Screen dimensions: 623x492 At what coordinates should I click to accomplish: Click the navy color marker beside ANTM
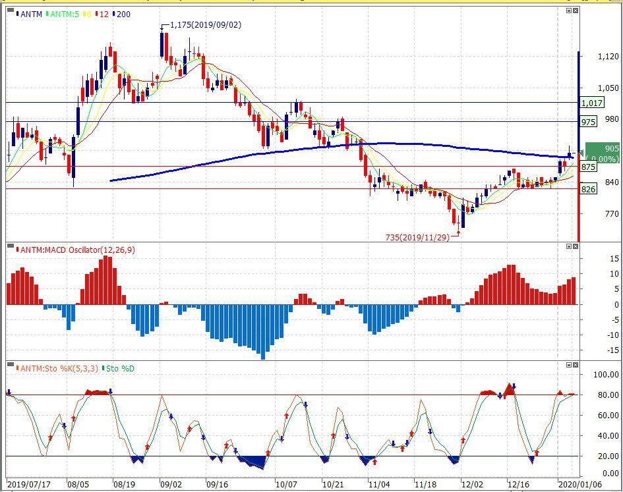click(17, 14)
